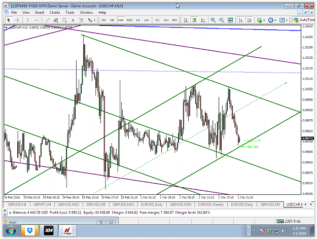Zoom in on the chart
The width and height of the screenshot is (317, 239).
tap(213, 20)
